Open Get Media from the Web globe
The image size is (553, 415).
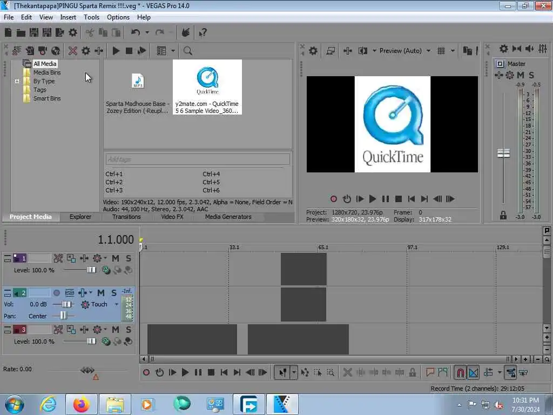pos(56,51)
